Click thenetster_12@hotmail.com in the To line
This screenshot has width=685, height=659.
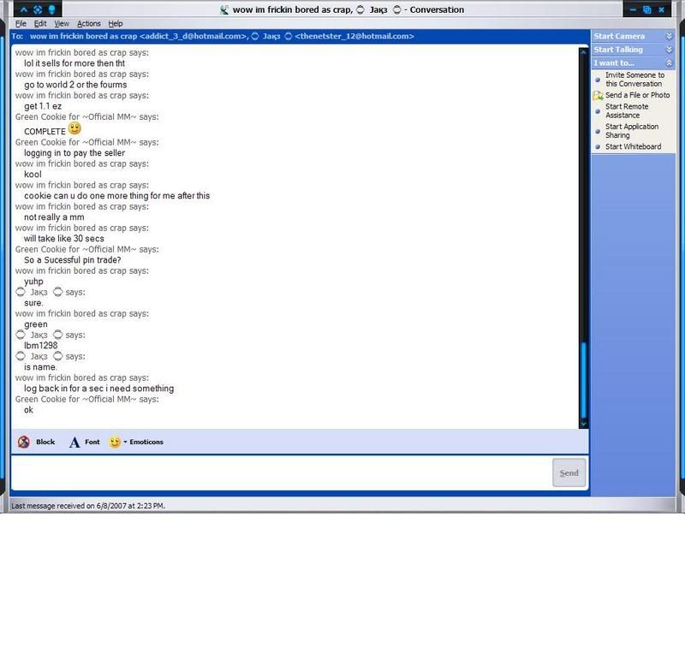[354, 36]
